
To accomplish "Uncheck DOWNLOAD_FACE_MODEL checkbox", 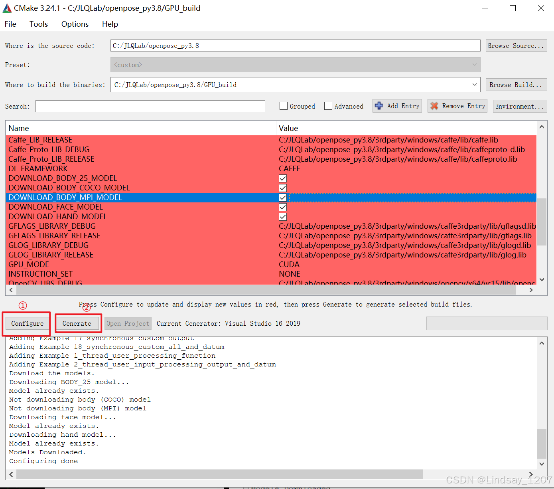I will pyautogui.click(x=283, y=207).
